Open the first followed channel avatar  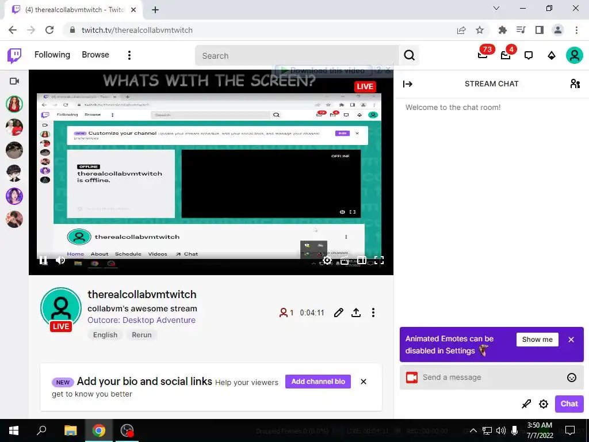click(x=14, y=104)
